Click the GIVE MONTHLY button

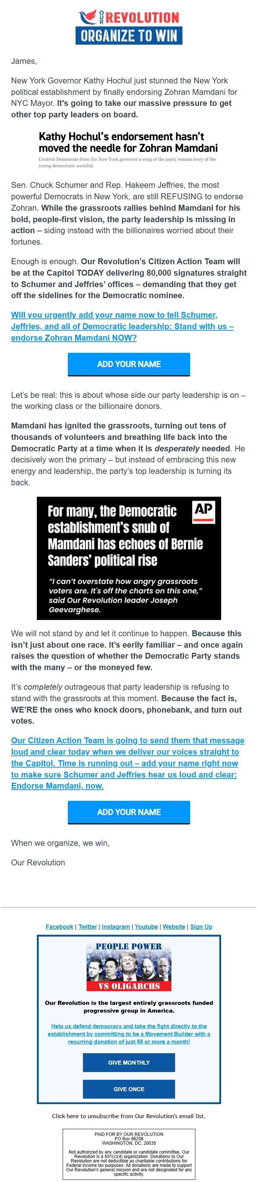129,1063
